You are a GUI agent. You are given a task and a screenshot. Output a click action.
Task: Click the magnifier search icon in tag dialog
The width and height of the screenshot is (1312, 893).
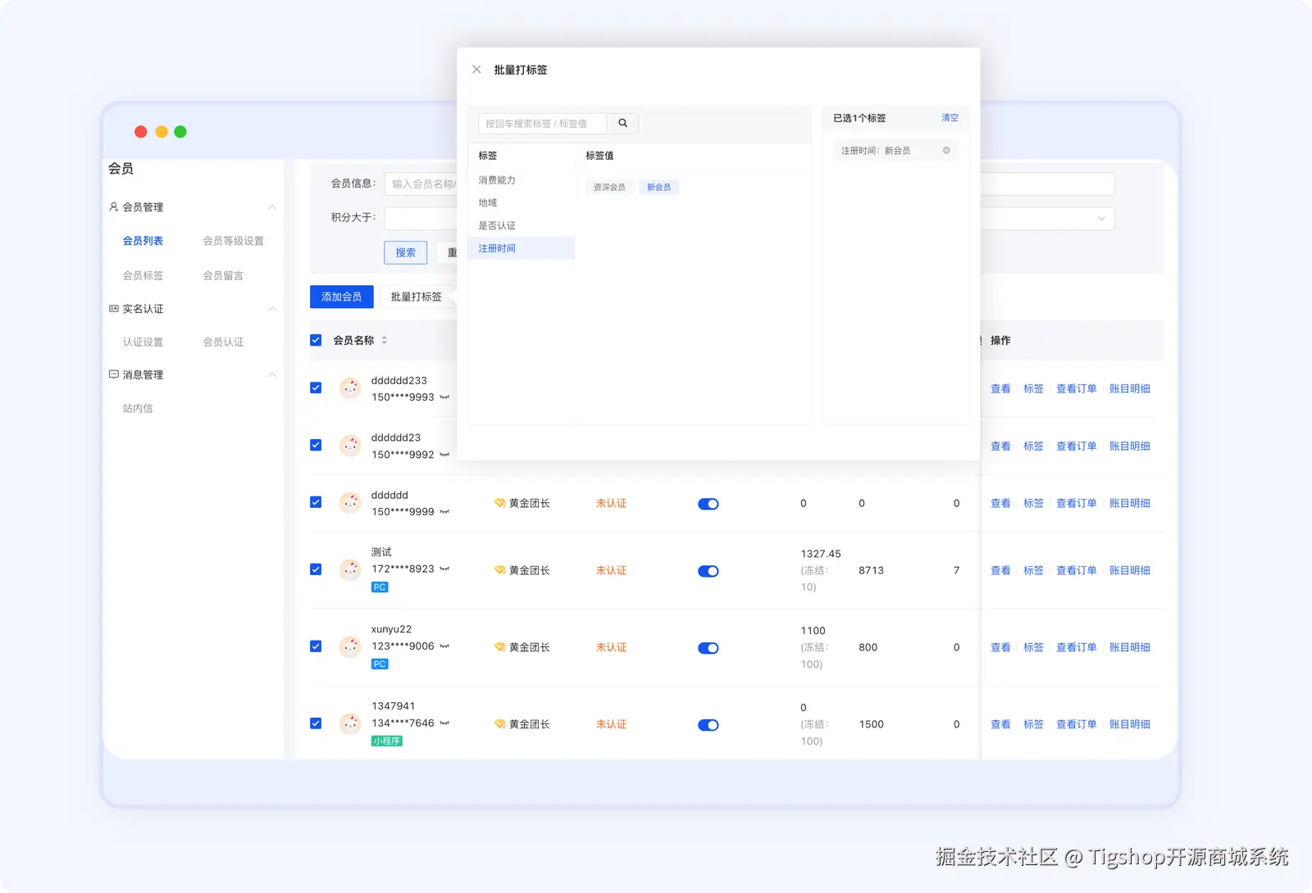click(x=622, y=123)
